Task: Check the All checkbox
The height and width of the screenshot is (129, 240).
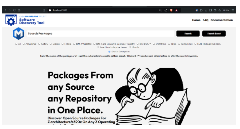Action: coord(16,44)
